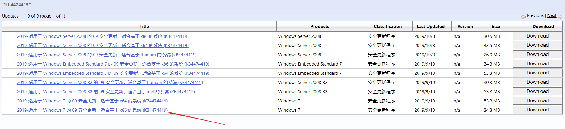Download the Embedded Standard 7 x64 update
This screenshot has width=565, height=129.
tap(537, 73)
